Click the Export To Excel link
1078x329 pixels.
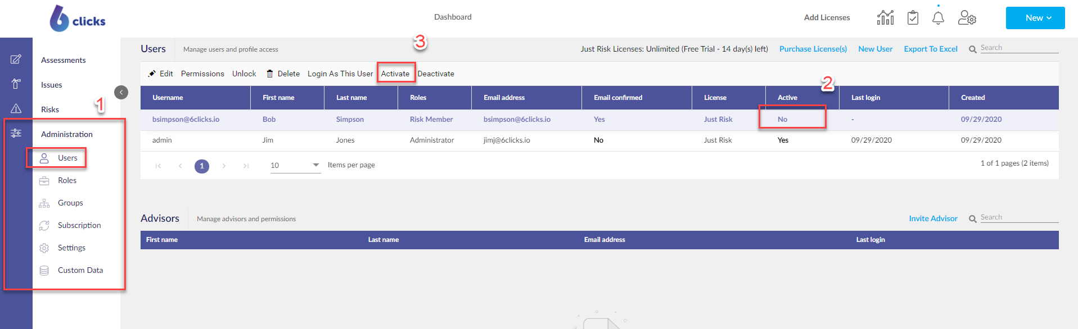pos(931,49)
